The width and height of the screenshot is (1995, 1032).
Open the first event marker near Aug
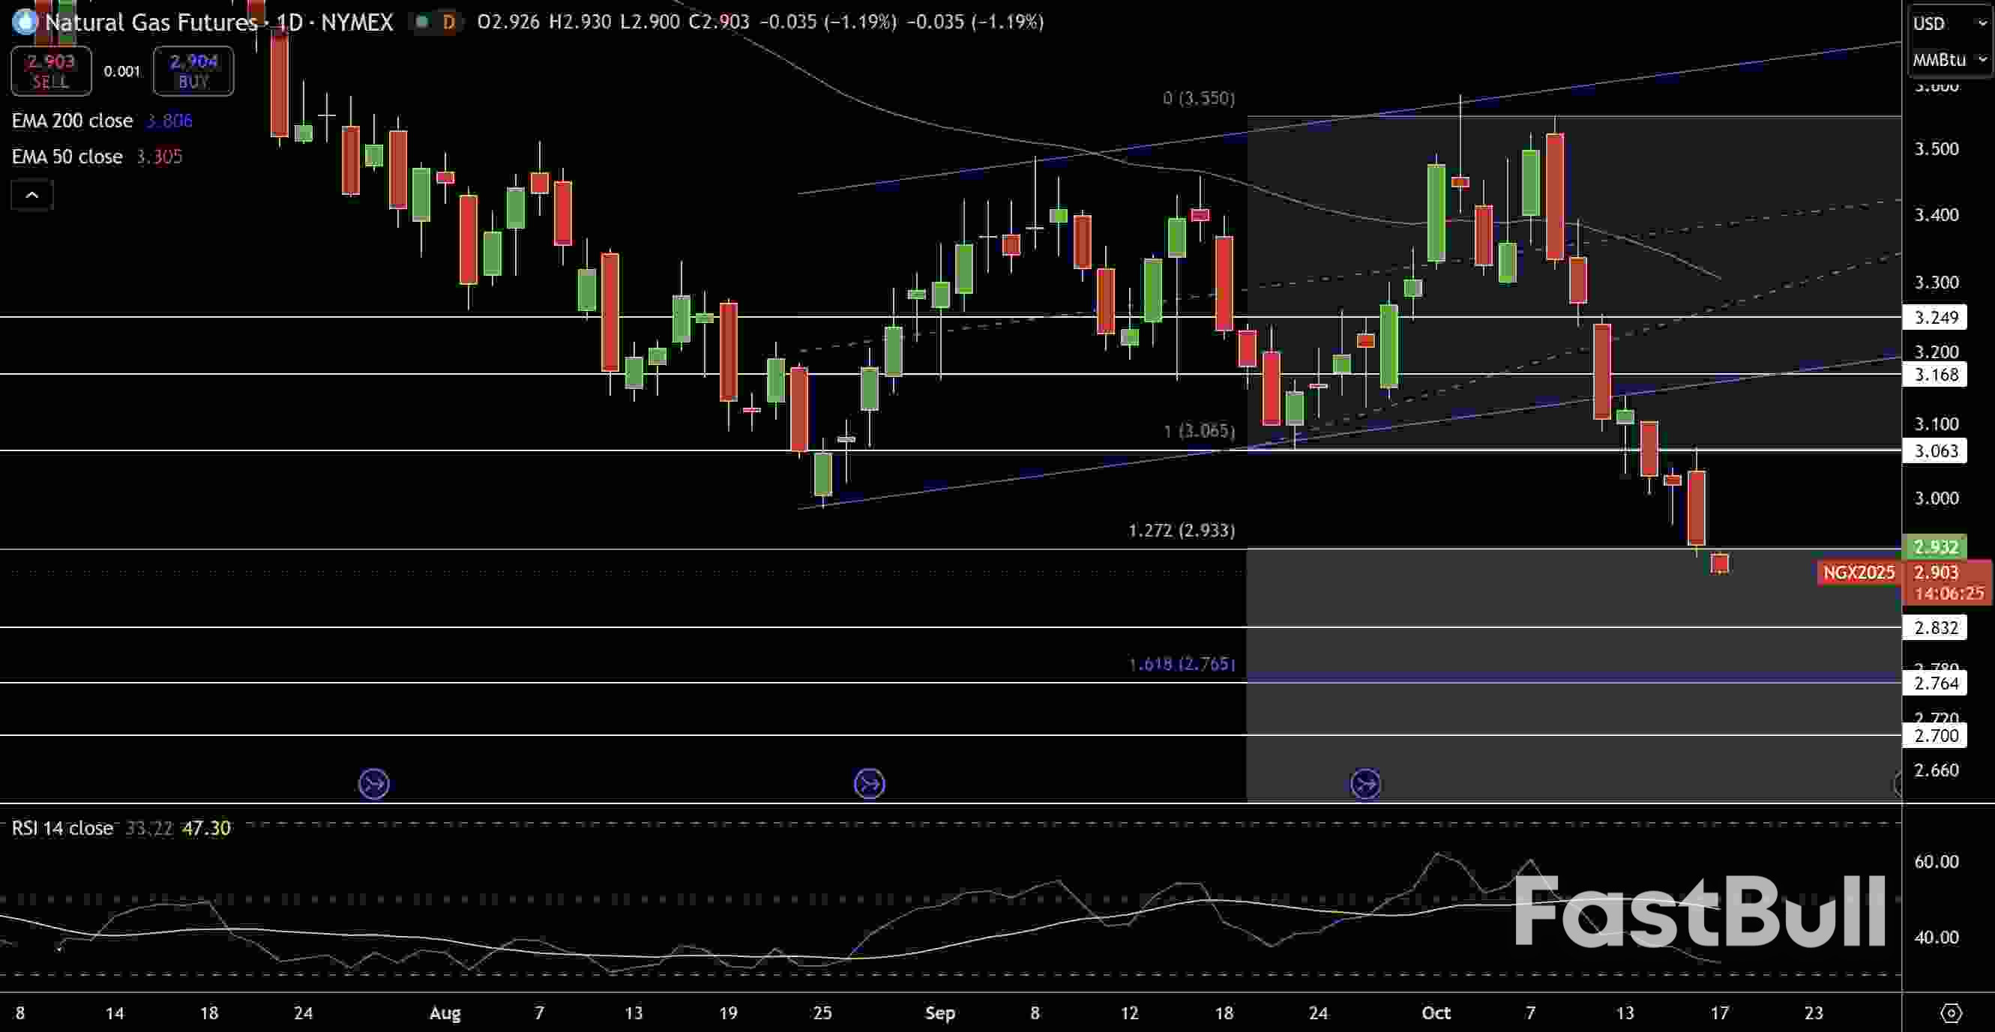point(373,783)
